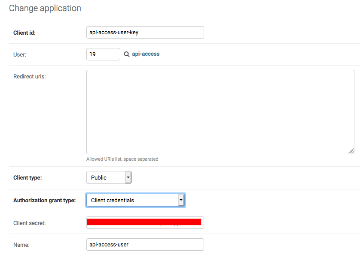Image resolution: width=360 pixels, height=255 pixels.
Task: Click the User id field containing 19
Action: point(103,54)
